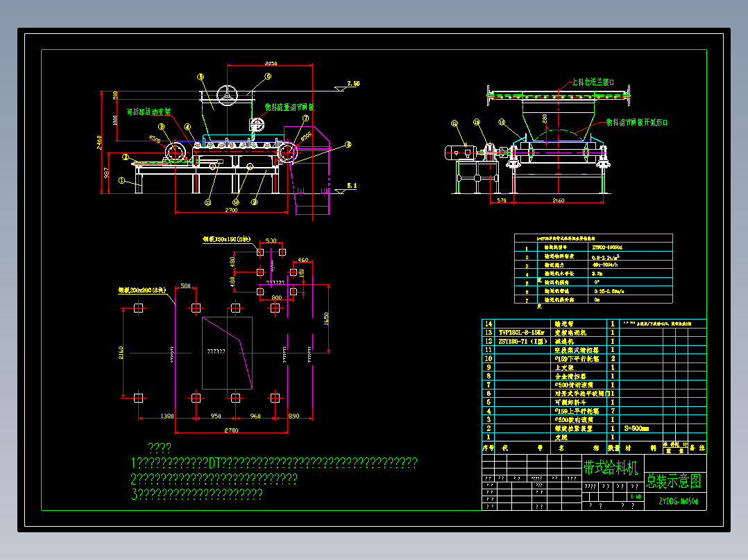Click the YVP180L-8-15Kw code cell

click(521, 333)
